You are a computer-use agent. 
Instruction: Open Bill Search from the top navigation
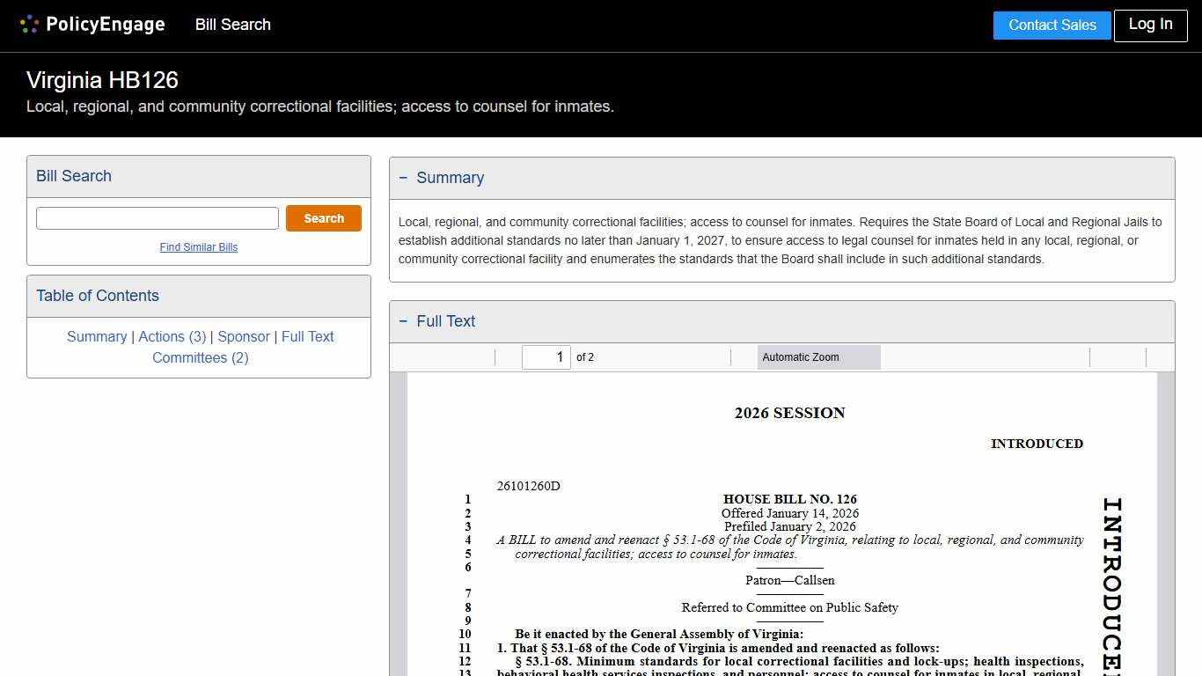[x=232, y=25]
